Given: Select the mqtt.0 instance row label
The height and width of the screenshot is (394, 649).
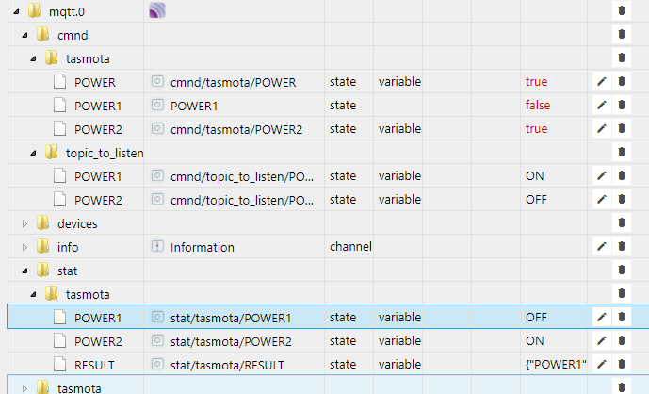Looking at the screenshot, I should pyautogui.click(x=67, y=12).
